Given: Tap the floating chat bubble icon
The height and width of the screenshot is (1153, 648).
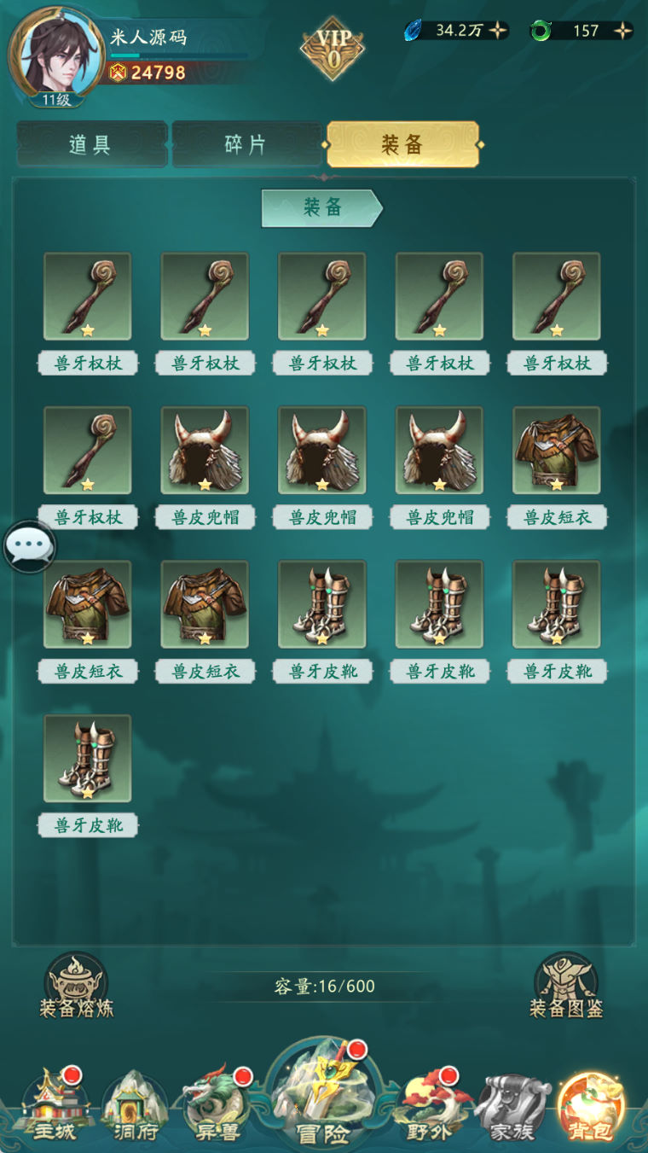Looking at the screenshot, I should coord(30,546).
